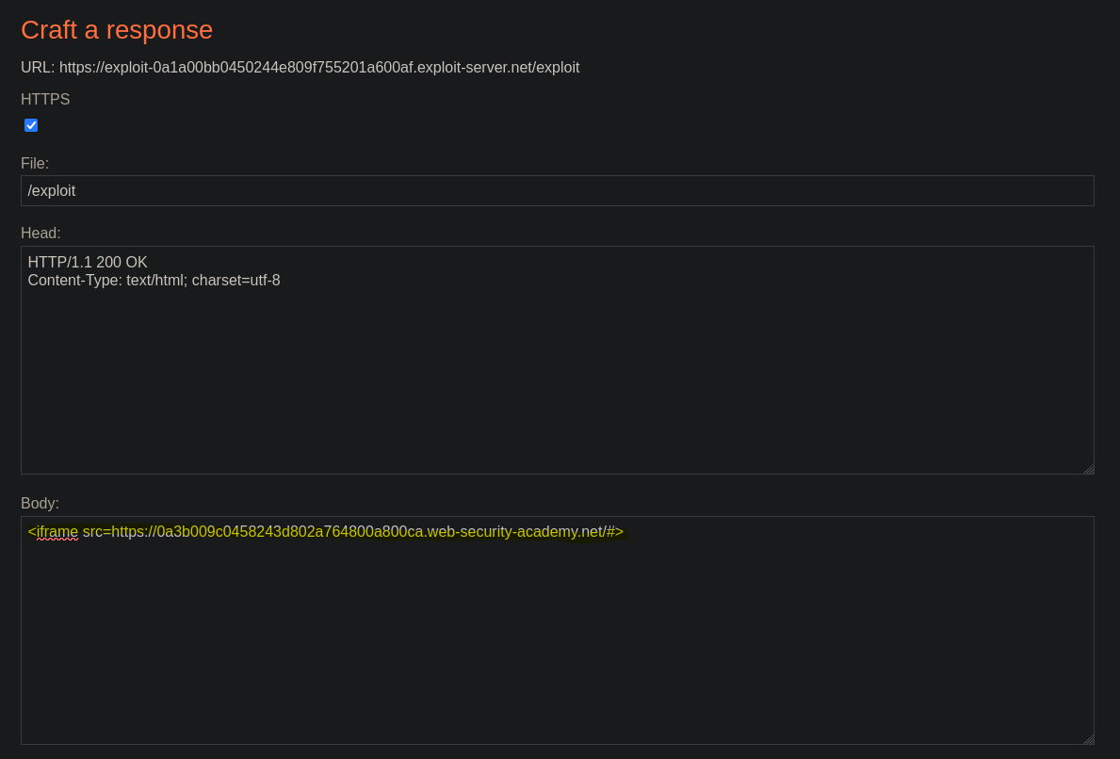Click the 'Body:' label
Viewport: 1120px width, 759px height.
(x=40, y=504)
